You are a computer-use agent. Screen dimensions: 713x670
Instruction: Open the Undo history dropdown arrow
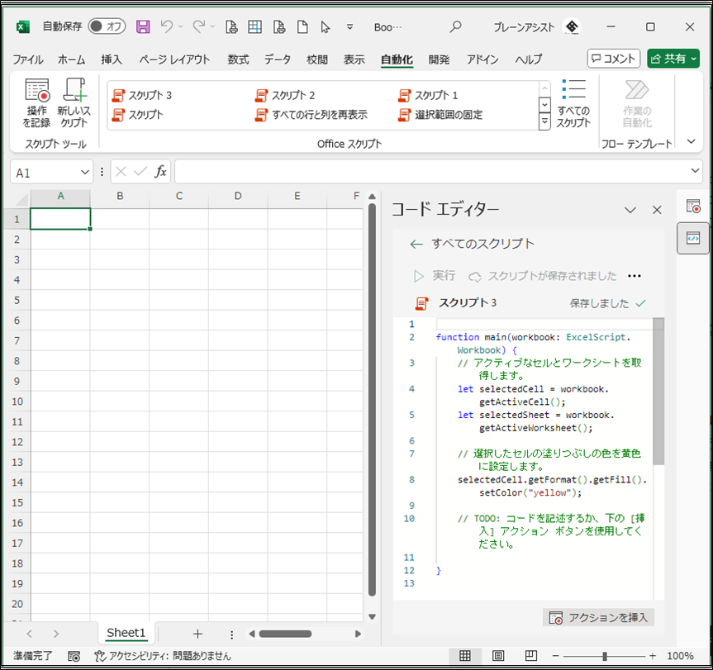pos(181,26)
